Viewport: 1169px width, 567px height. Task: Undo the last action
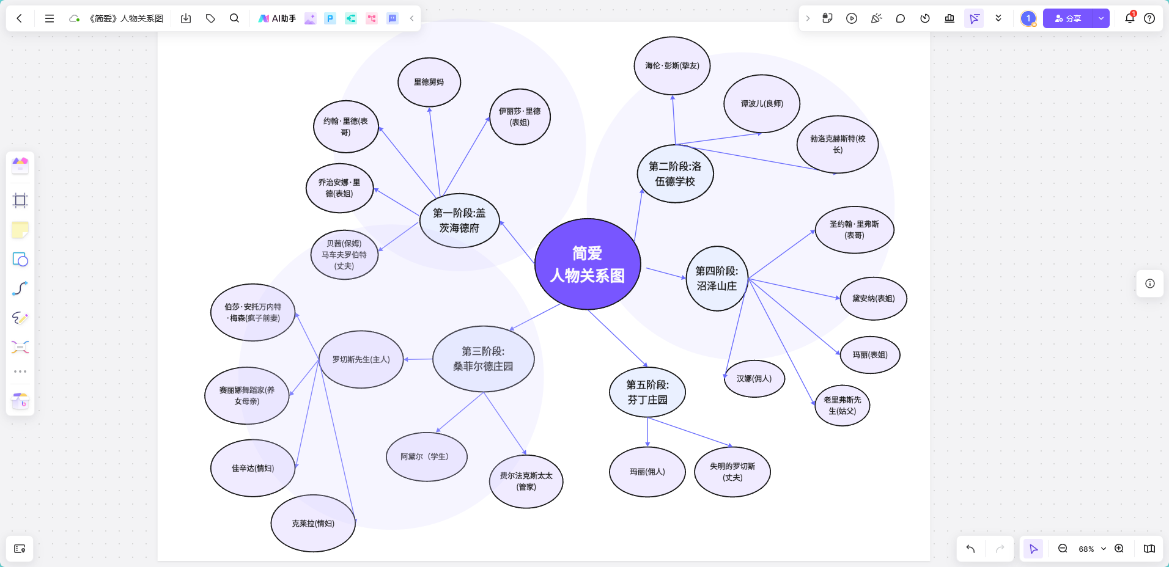click(x=970, y=549)
